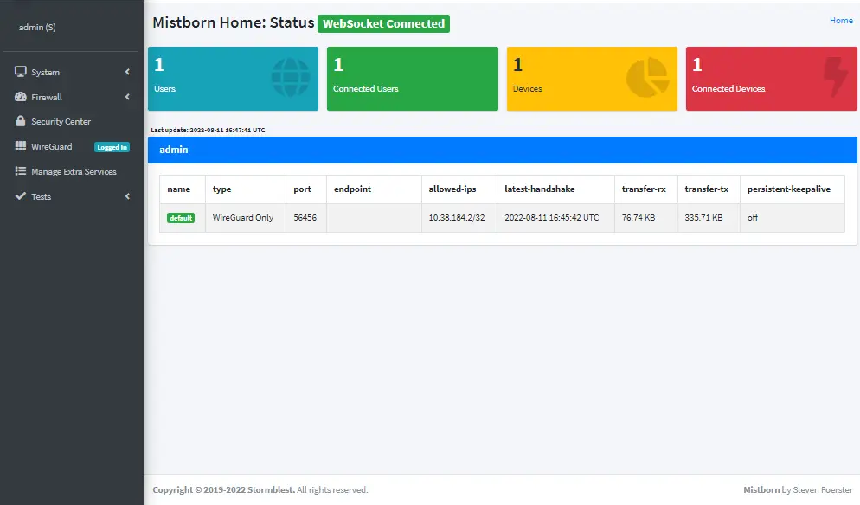Click the Mistborn footer link
Image resolution: width=860 pixels, height=505 pixels.
pyautogui.click(x=761, y=489)
